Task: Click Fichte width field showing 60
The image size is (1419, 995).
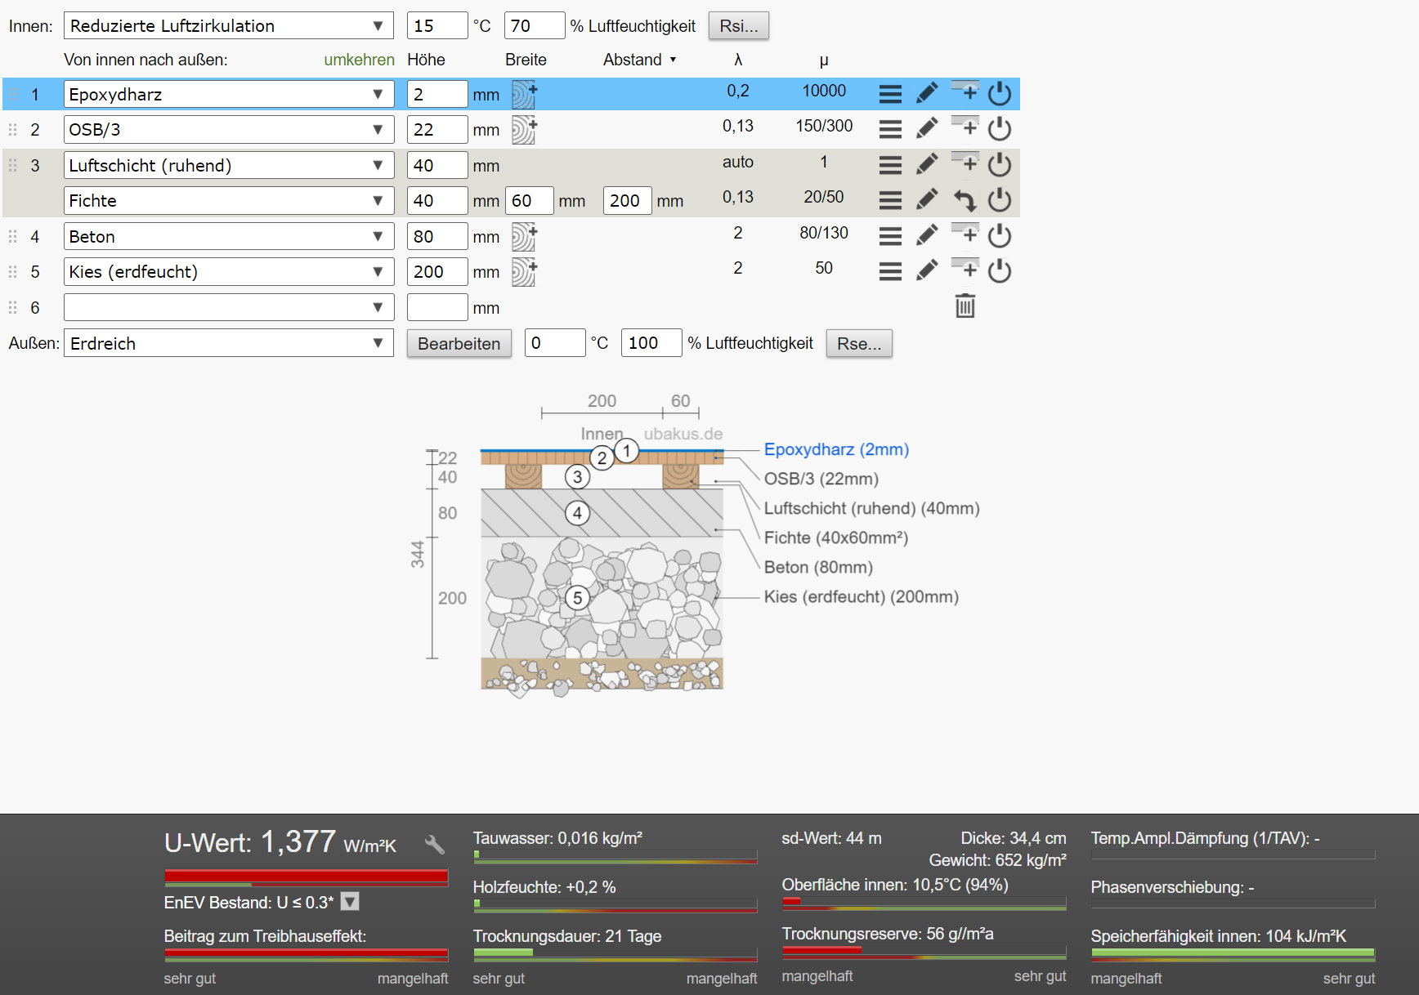Action: (529, 200)
